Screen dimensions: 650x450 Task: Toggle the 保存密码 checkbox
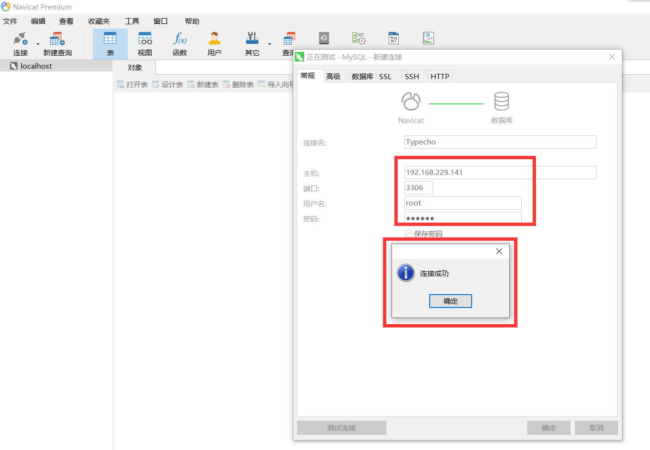[408, 234]
